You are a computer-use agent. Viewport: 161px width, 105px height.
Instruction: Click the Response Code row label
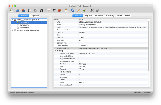(63, 30)
